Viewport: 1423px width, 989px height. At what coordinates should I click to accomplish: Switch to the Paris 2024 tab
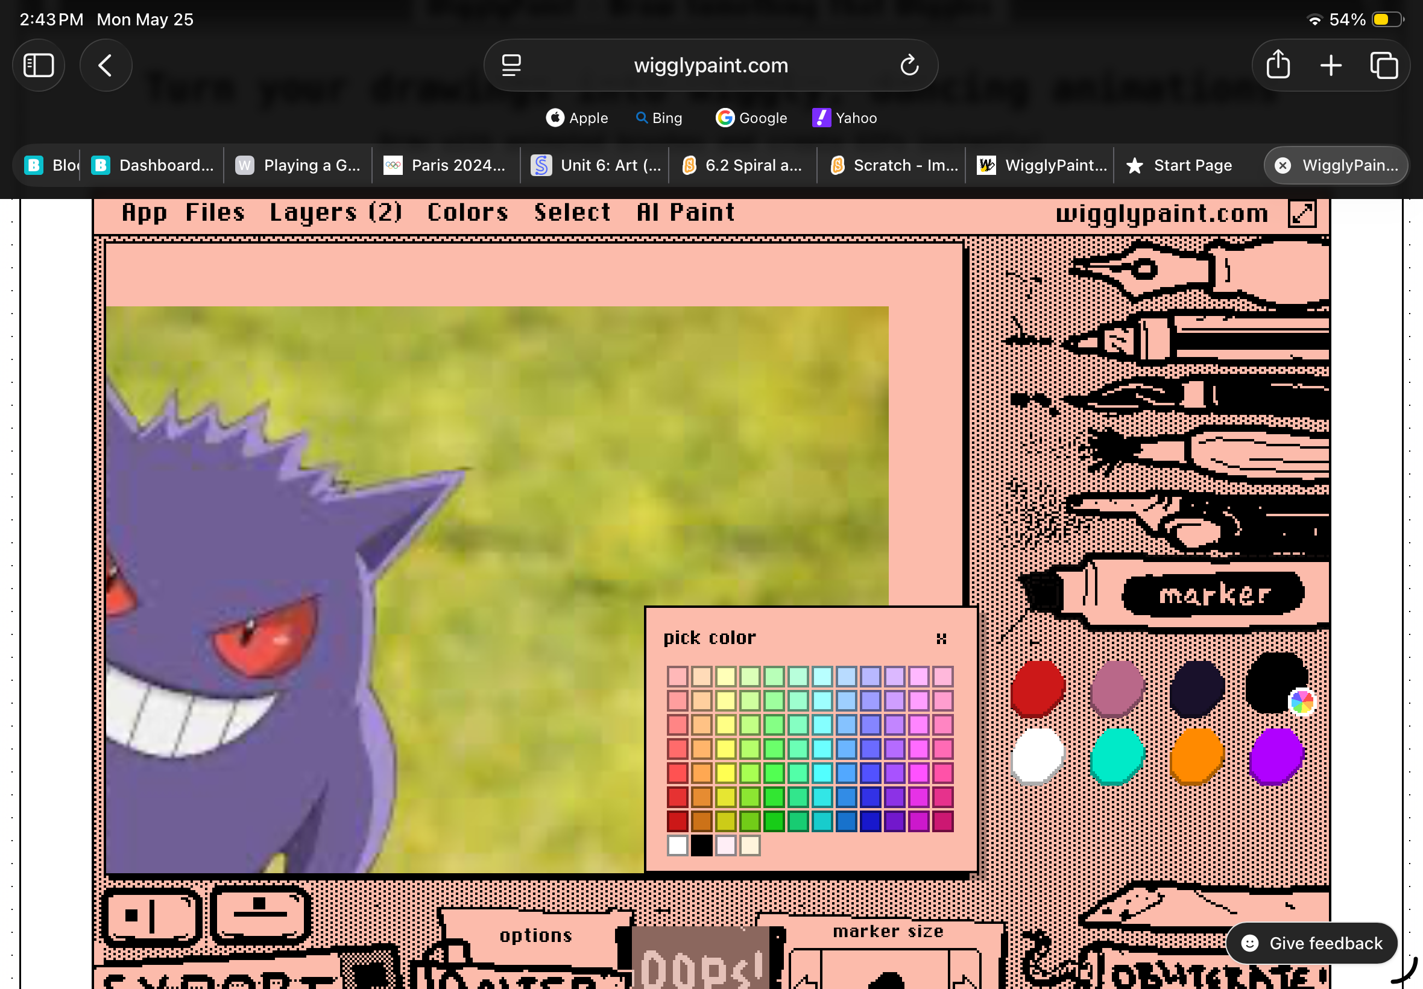[446, 165]
